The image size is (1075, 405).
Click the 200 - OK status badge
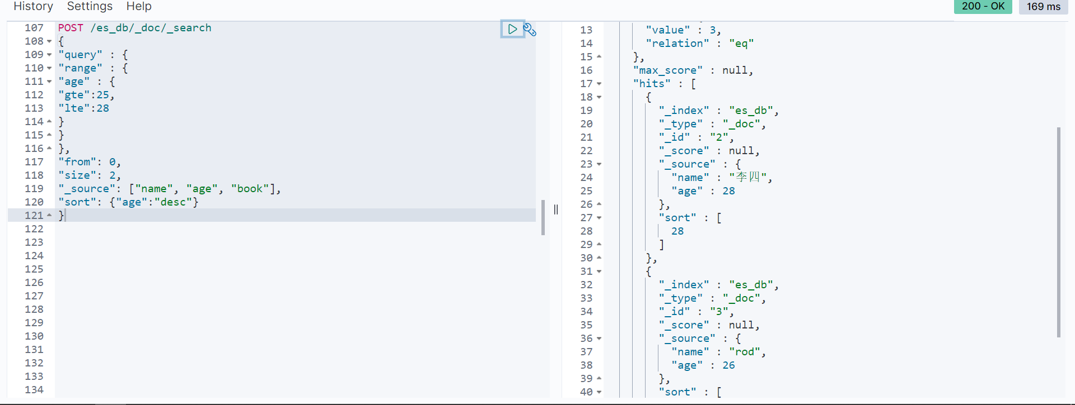pyautogui.click(x=983, y=6)
